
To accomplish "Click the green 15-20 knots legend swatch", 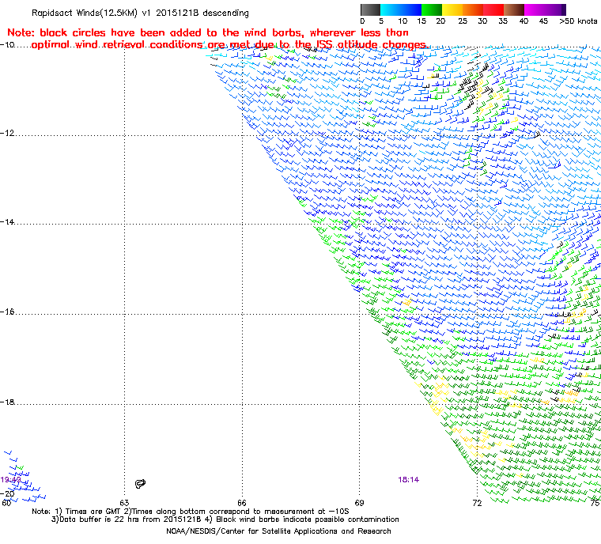I will [x=432, y=9].
